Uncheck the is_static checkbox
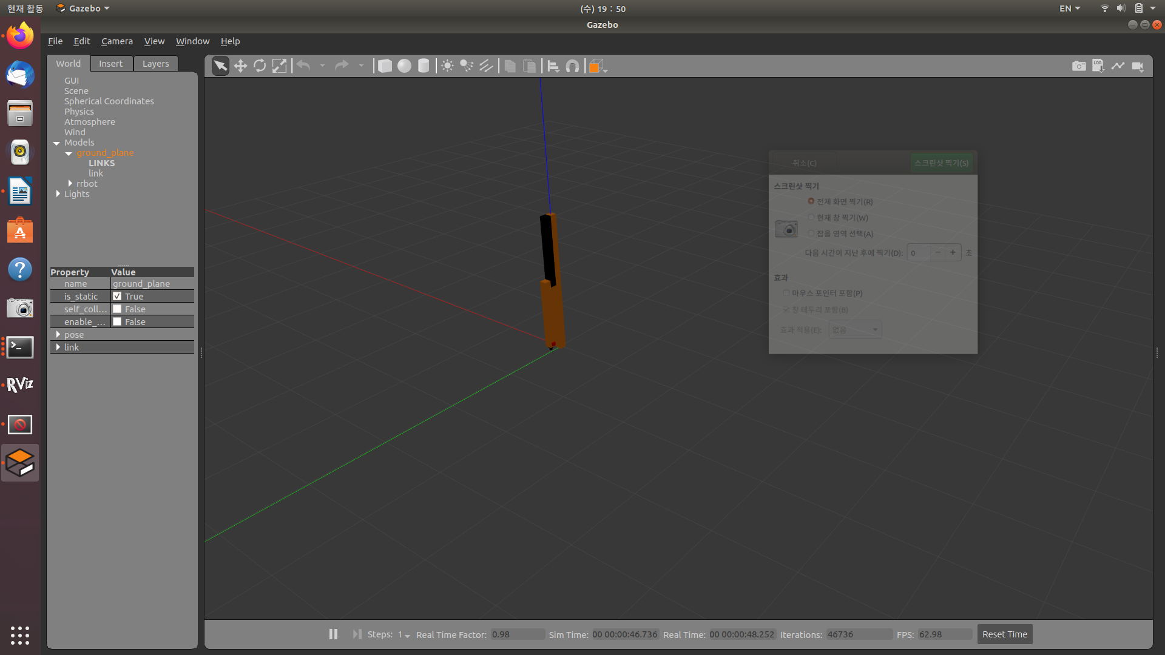This screenshot has width=1165, height=655. (117, 297)
